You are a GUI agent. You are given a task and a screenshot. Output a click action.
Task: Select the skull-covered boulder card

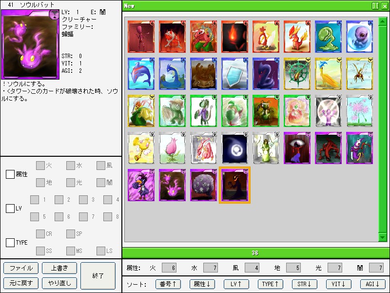pyautogui.click(x=203, y=185)
